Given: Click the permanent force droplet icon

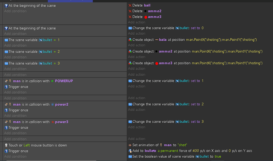Looking at the screenshot, I should [130, 151].
